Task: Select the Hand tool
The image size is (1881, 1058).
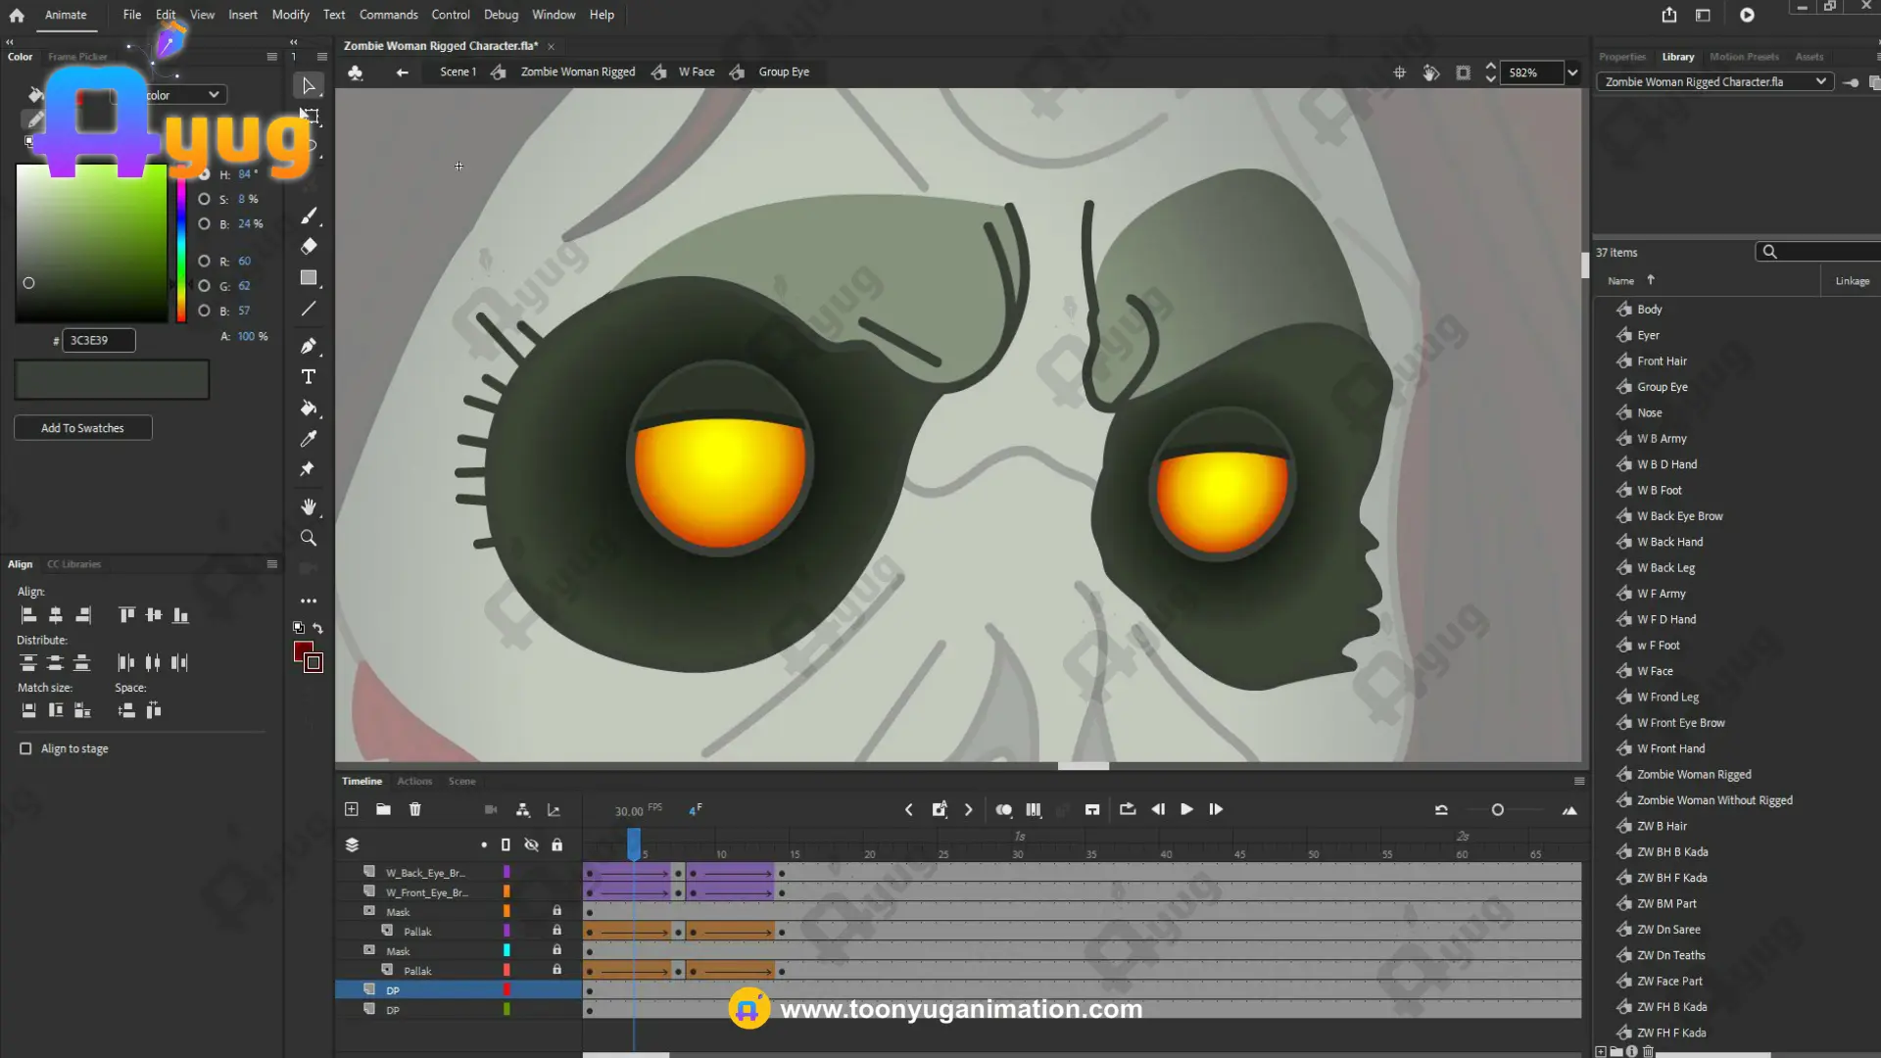Action: 308,506
